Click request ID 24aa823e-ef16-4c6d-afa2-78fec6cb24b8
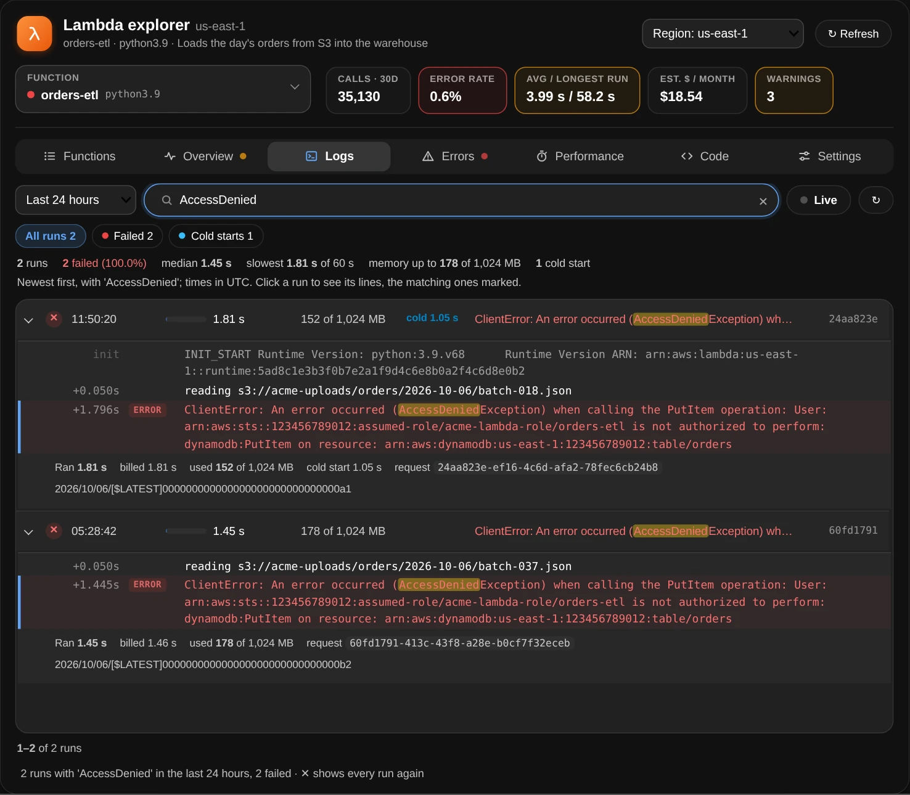910x795 pixels. point(547,468)
